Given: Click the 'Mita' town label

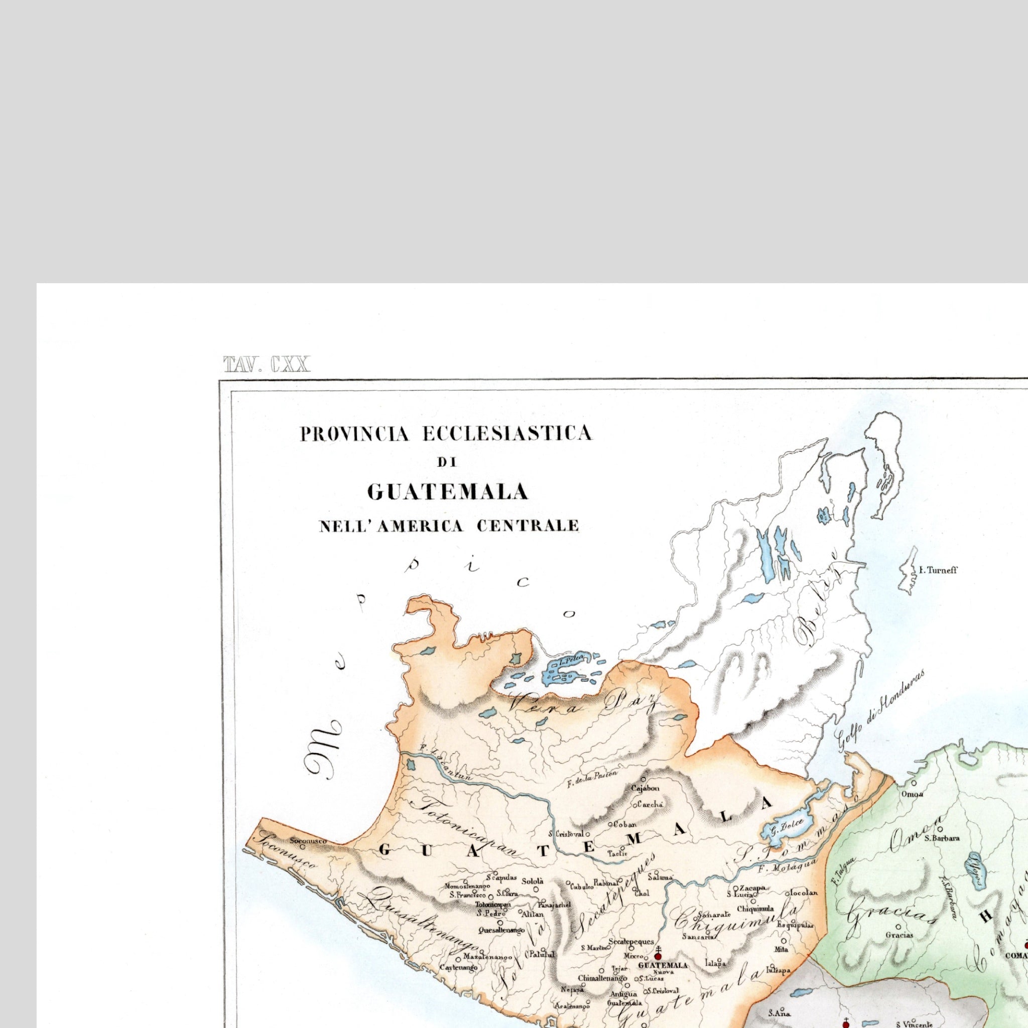Looking at the screenshot, I should click(x=781, y=949).
